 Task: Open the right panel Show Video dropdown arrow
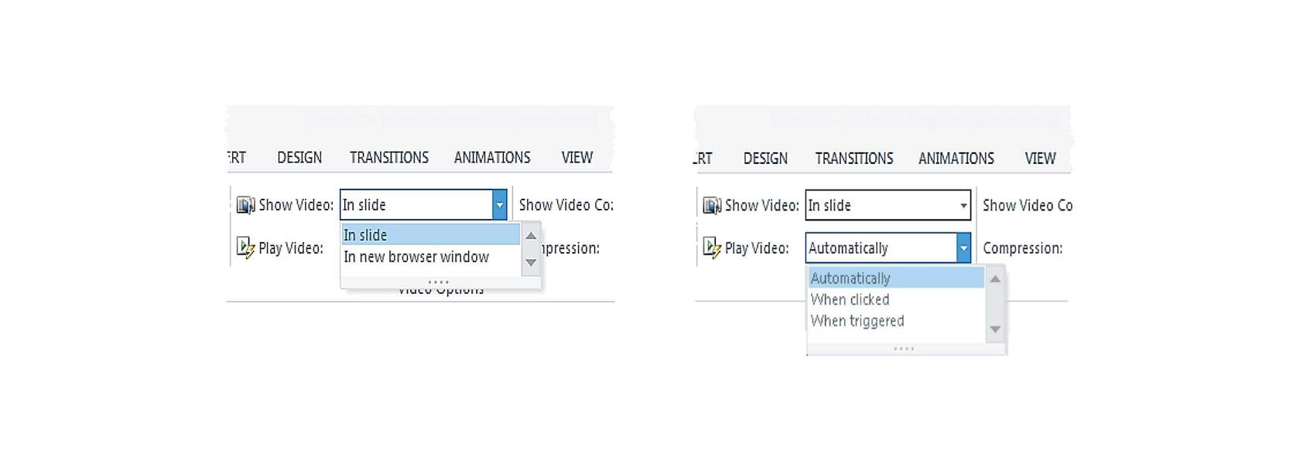click(x=963, y=206)
